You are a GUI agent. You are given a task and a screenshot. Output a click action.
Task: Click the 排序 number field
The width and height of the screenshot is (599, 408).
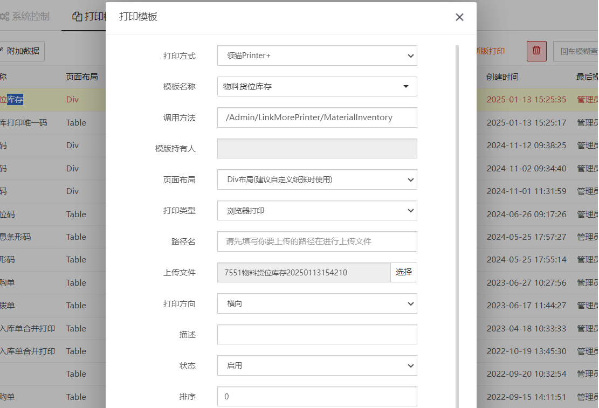tap(317, 397)
